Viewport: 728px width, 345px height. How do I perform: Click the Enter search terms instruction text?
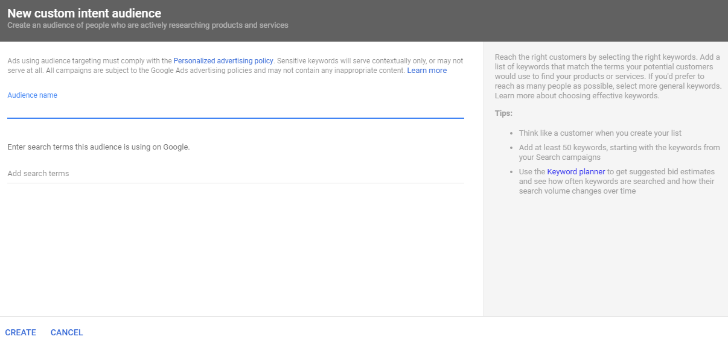click(x=98, y=147)
